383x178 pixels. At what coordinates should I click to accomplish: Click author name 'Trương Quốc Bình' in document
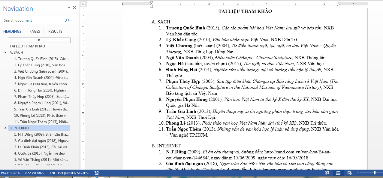185,28
